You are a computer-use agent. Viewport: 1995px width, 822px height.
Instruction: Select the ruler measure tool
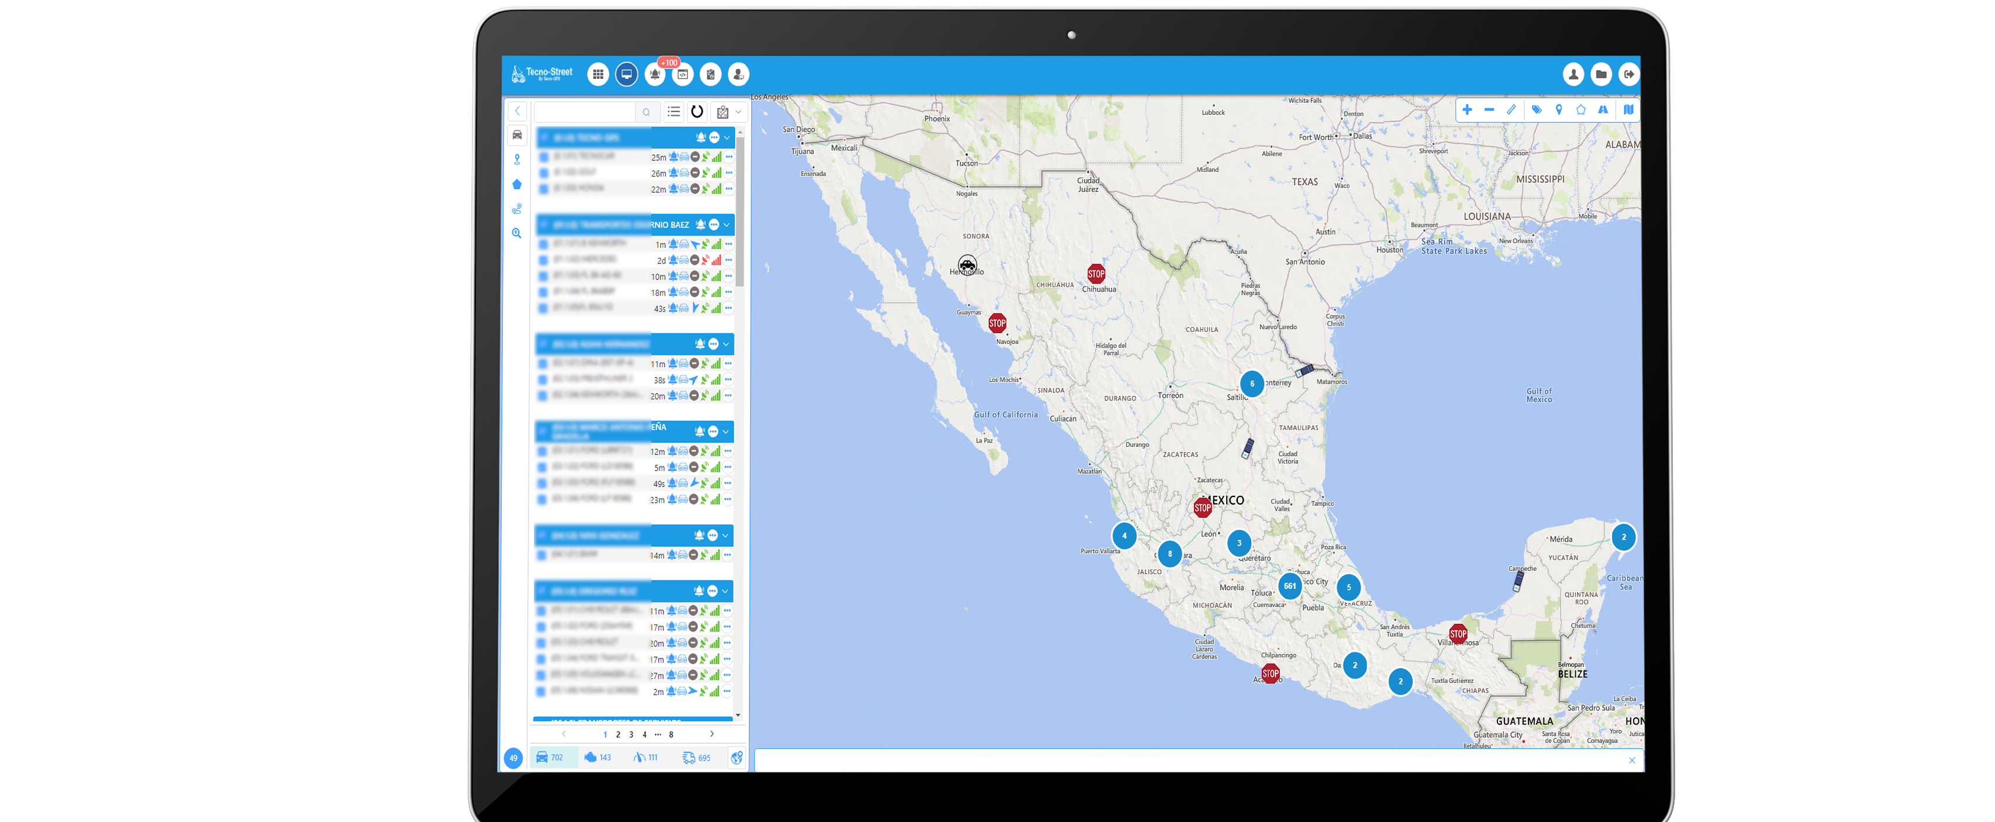pos(1511,110)
